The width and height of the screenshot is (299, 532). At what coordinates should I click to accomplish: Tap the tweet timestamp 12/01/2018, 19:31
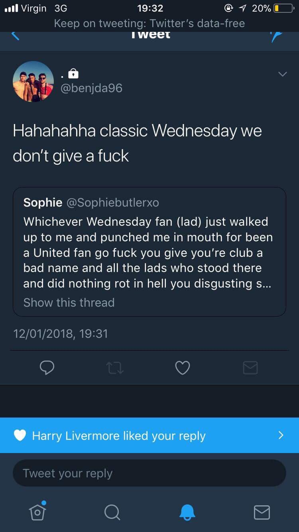tap(61, 333)
